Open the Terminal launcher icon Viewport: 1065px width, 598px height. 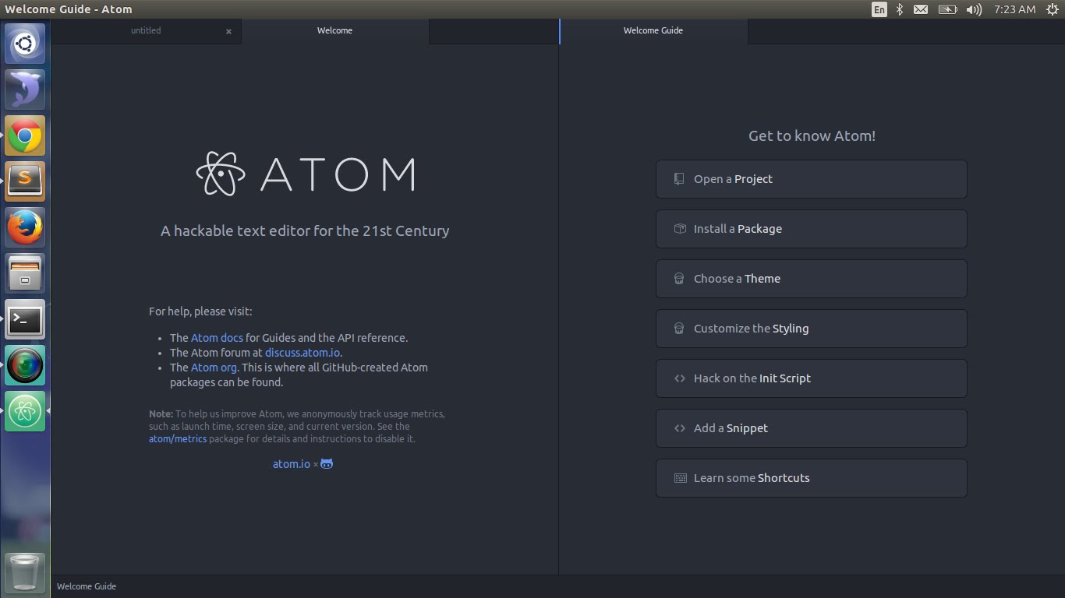tap(25, 320)
